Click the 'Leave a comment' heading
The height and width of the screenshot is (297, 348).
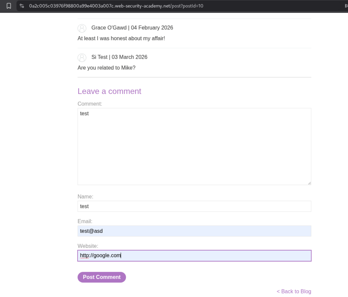(109, 91)
